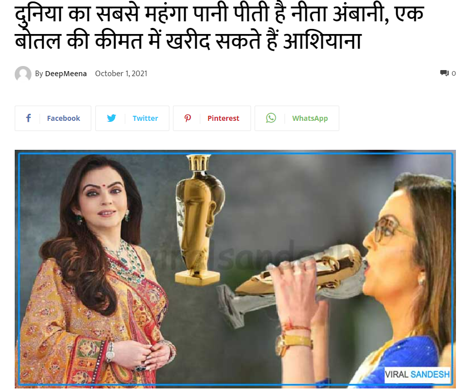
Task: Share article using the Facebook label
Action: tap(63, 118)
